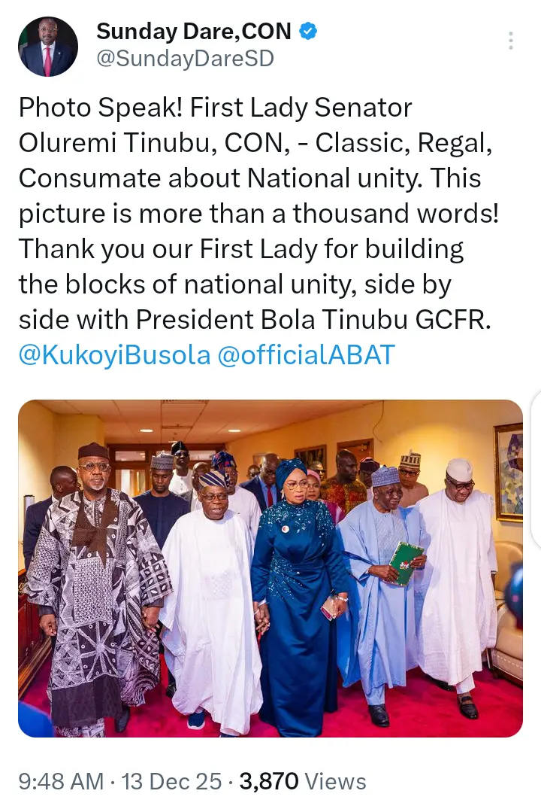Open Sunday Dare's profile picture

pyautogui.click(x=48, y=47)
